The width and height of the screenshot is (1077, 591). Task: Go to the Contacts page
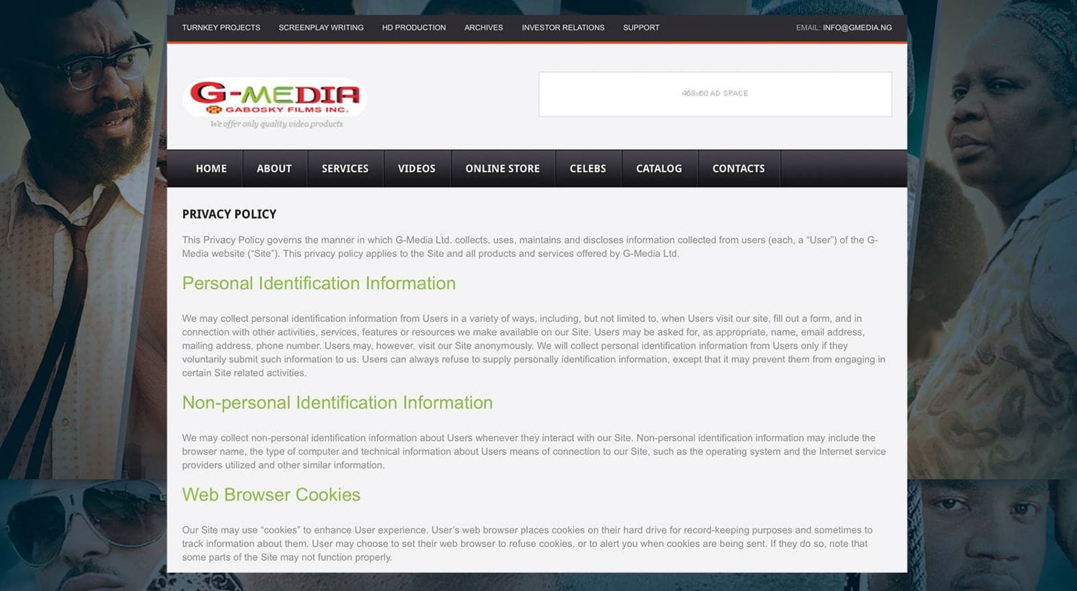click(x=738, y=169)
